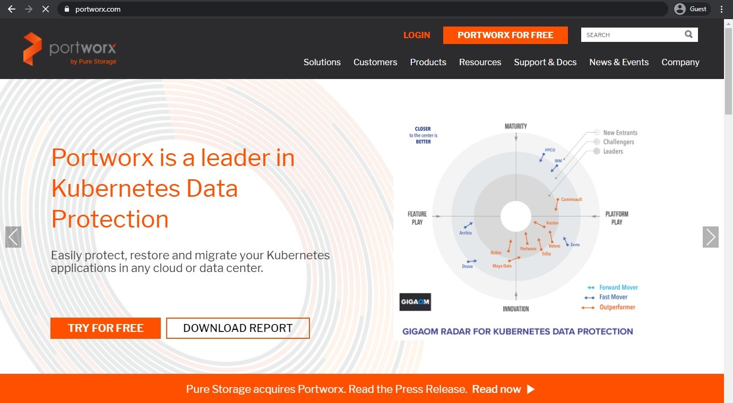
Task: Click the browser forward arrow
Action: click(28, 9)
